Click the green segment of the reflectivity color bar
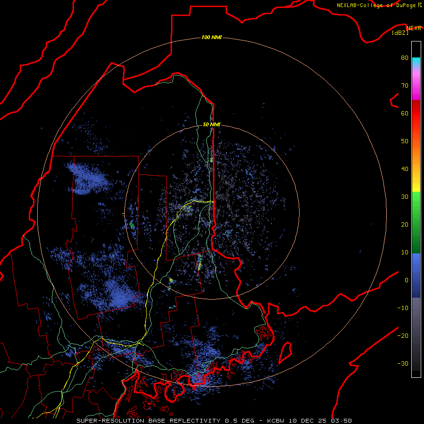The height and width of the screenshot is (424, 424). [416, 222]
